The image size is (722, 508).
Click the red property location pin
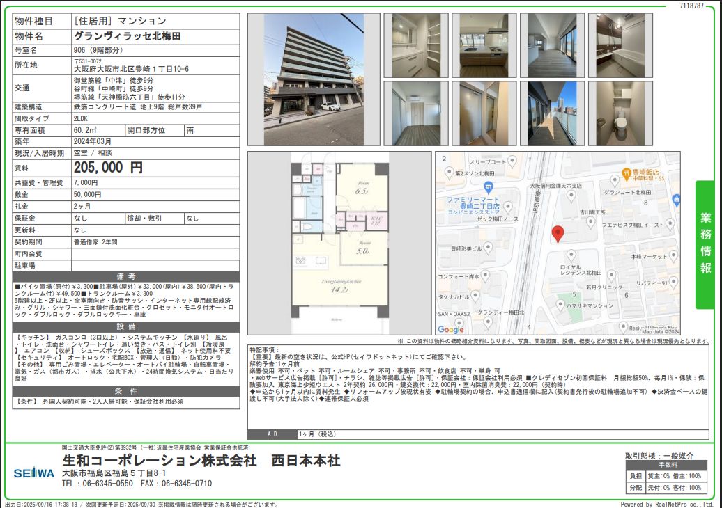[x=558, y=234]
